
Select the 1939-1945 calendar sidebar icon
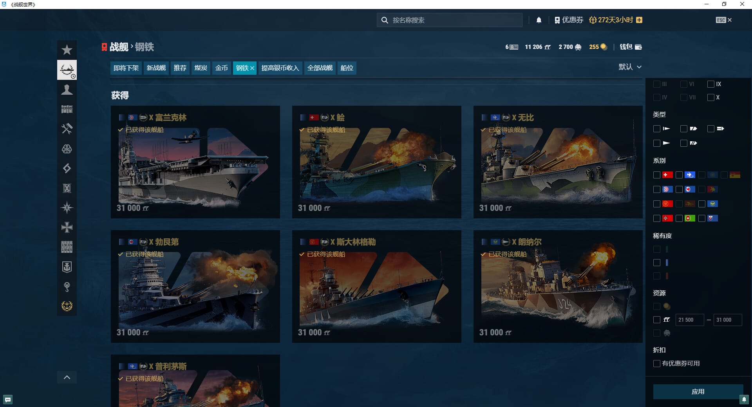tap(67, 247)
